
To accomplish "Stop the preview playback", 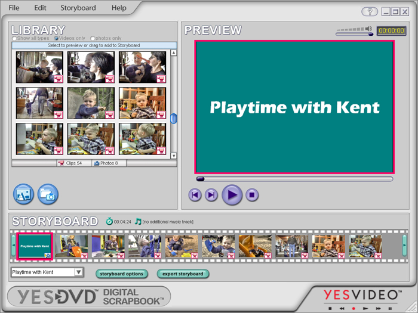I will 252,195.
